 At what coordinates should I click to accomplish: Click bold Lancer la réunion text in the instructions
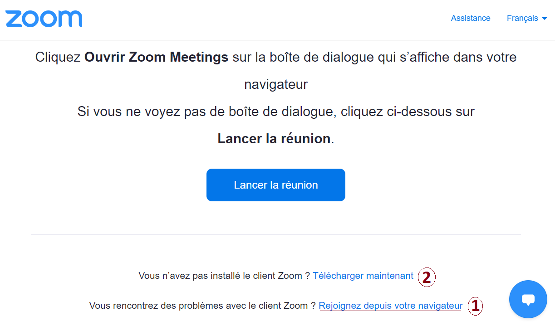click(x=274, y=138)
